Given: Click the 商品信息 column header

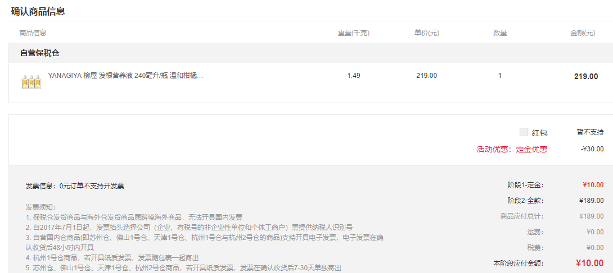Looking at the screenshot, I should [33, 33].
